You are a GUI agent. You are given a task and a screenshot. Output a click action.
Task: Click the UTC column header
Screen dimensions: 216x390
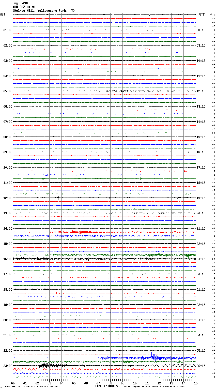(202, 14)
